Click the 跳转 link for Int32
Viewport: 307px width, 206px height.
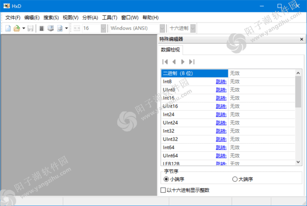[221, 131]
